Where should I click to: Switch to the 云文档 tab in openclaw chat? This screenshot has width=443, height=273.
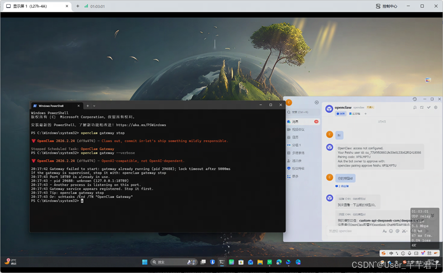click(x=355, y=114)
